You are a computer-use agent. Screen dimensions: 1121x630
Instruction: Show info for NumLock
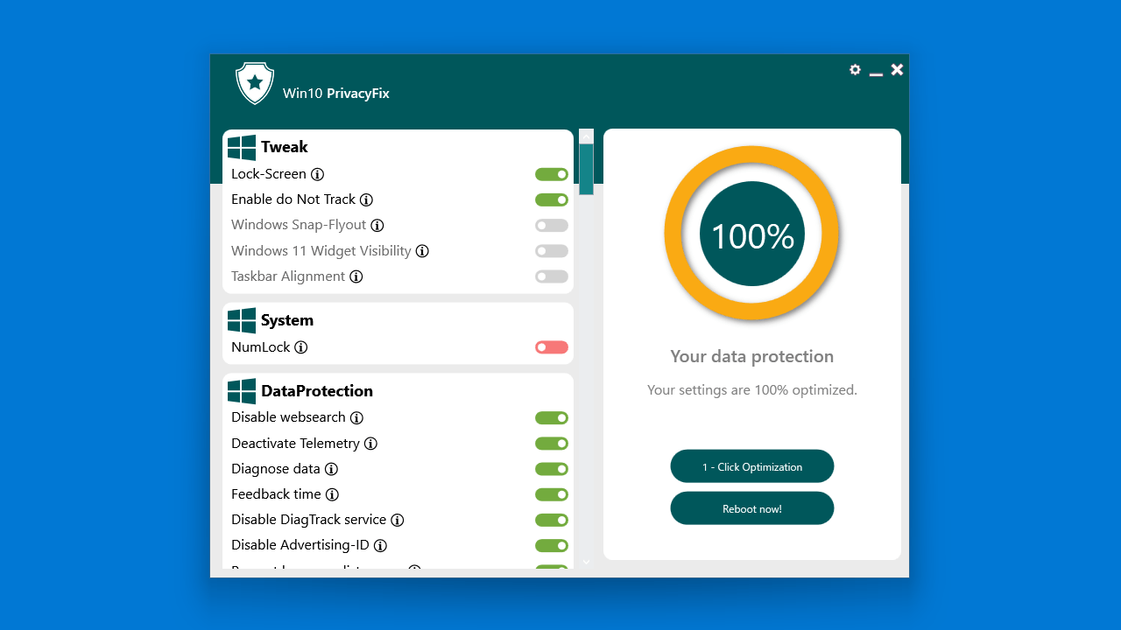pyautogui.click(x=301, y=347)
